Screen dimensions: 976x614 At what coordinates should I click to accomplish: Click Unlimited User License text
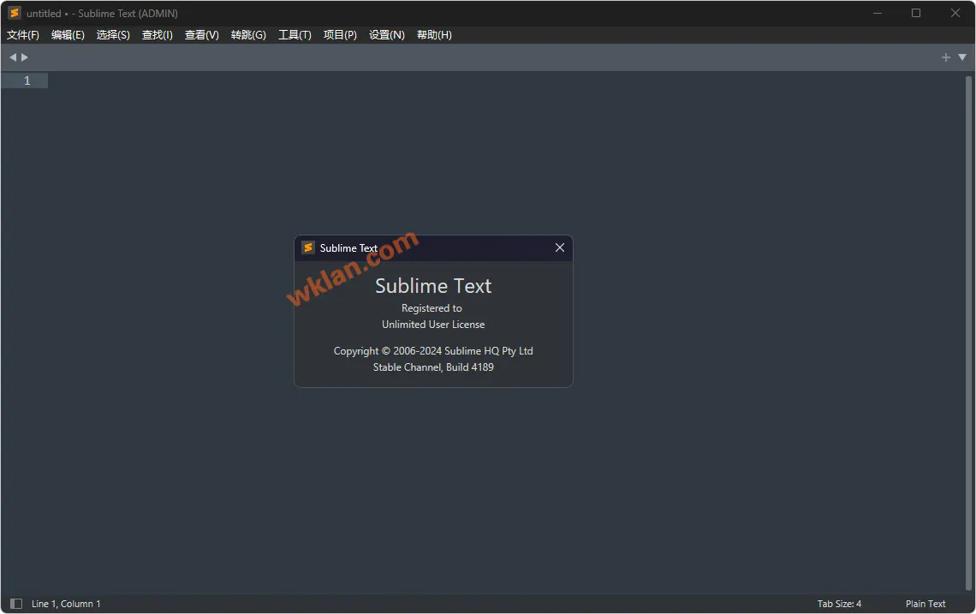pyautogui.click(x=433, y=325)
